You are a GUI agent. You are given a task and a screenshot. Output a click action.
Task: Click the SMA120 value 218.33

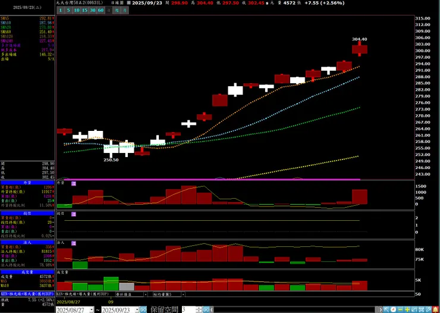click(46, 36)
